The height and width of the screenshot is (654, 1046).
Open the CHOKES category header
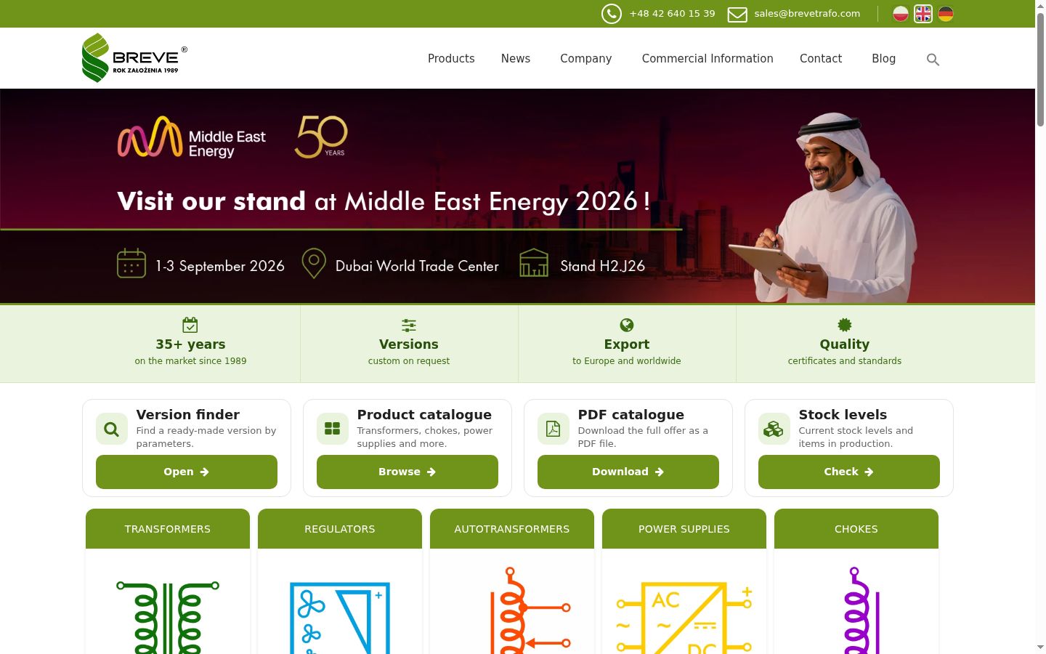click(x=856, y=529)
